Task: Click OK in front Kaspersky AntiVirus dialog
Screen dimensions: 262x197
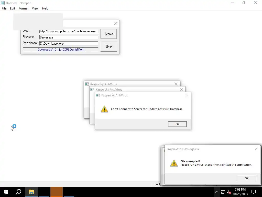Action: click(x=177, y=124)
